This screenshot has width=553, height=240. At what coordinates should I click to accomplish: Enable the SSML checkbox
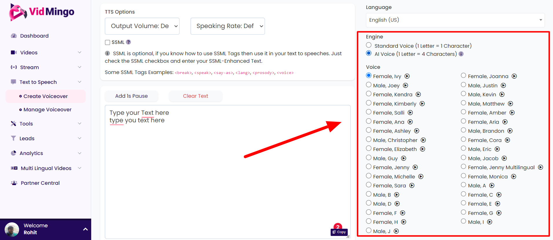point(107,43)
